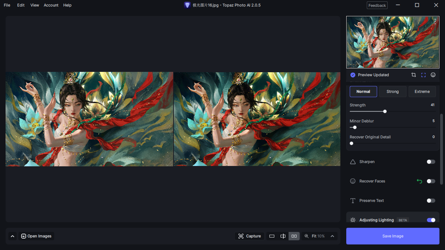Click the BETA badge label
This screenshot has width=445, height=250.
pos(403,220)
